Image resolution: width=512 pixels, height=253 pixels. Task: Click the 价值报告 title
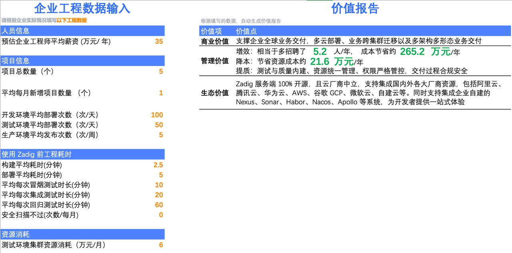(x=355, y=8)
